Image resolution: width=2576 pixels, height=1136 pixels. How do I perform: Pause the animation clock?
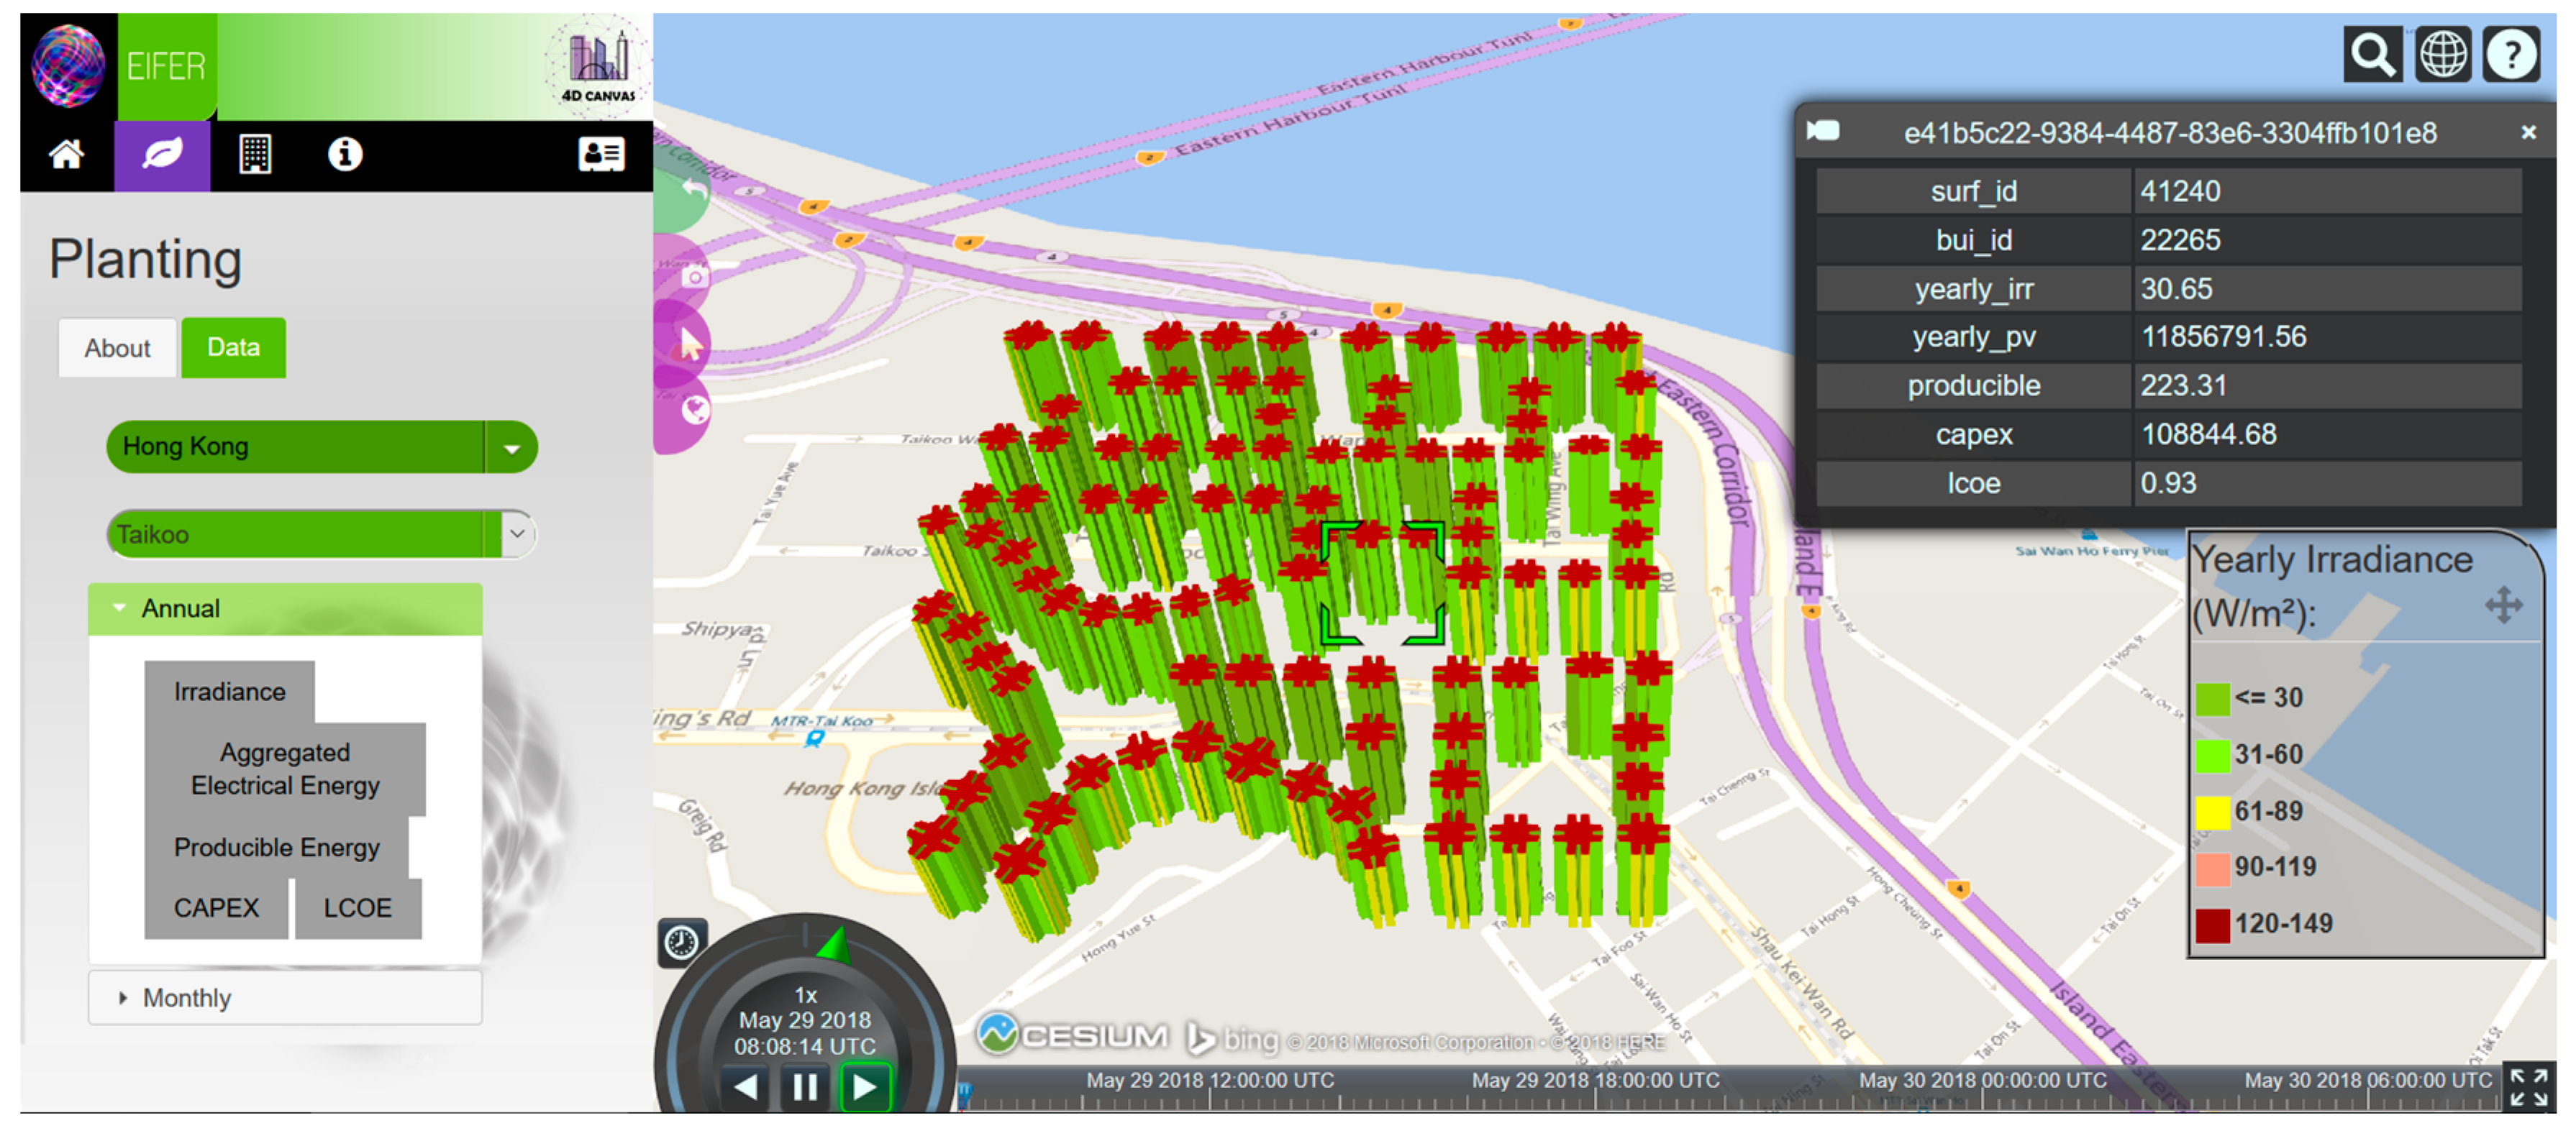tap(805, 1086)
